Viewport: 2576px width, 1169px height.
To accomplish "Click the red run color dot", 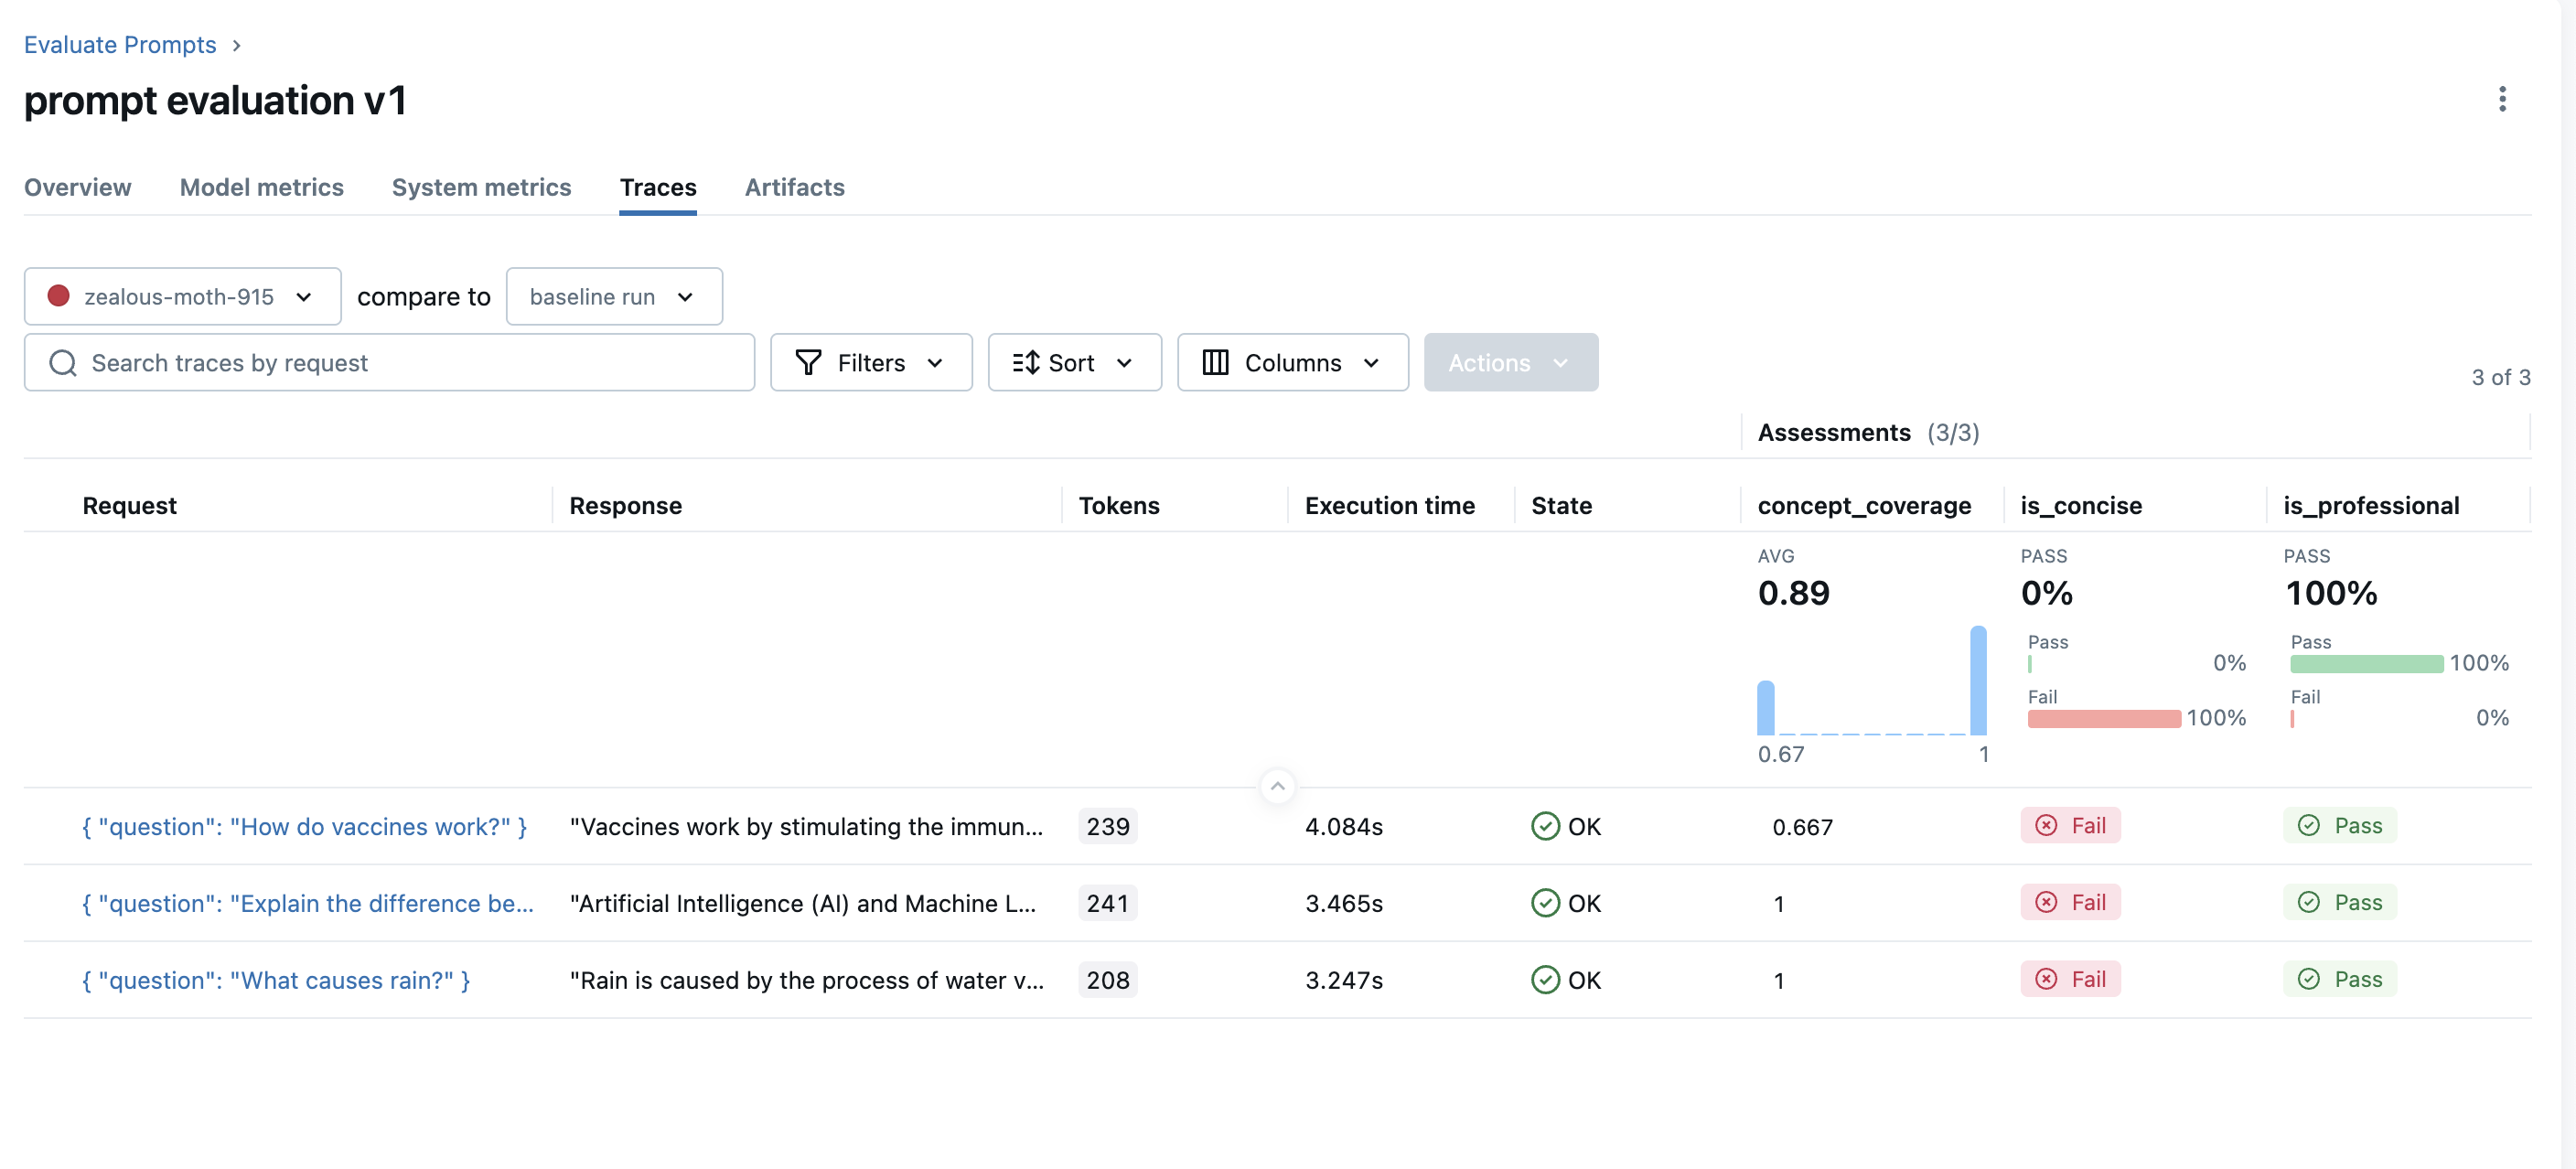I will pos(59,296).
